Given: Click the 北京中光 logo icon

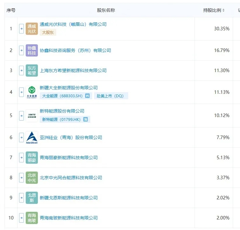Looking at the screenshot, I should point(32,178).
